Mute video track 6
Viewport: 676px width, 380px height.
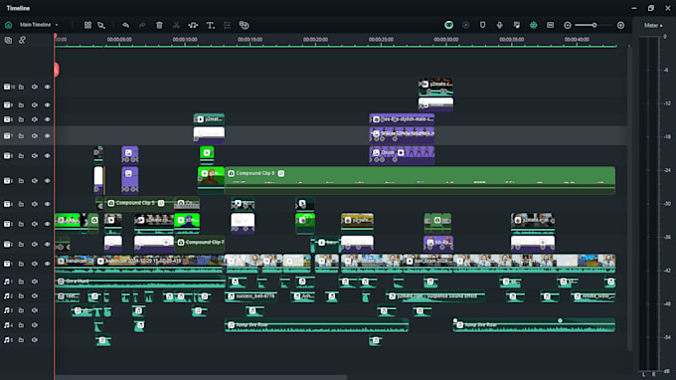click(35, 156)
